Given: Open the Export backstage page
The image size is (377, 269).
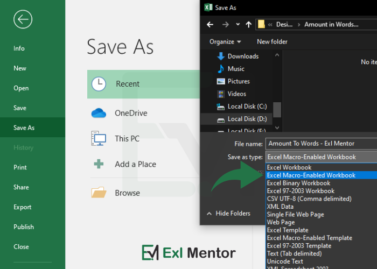Looking at the screenshot, I should 23,207.
